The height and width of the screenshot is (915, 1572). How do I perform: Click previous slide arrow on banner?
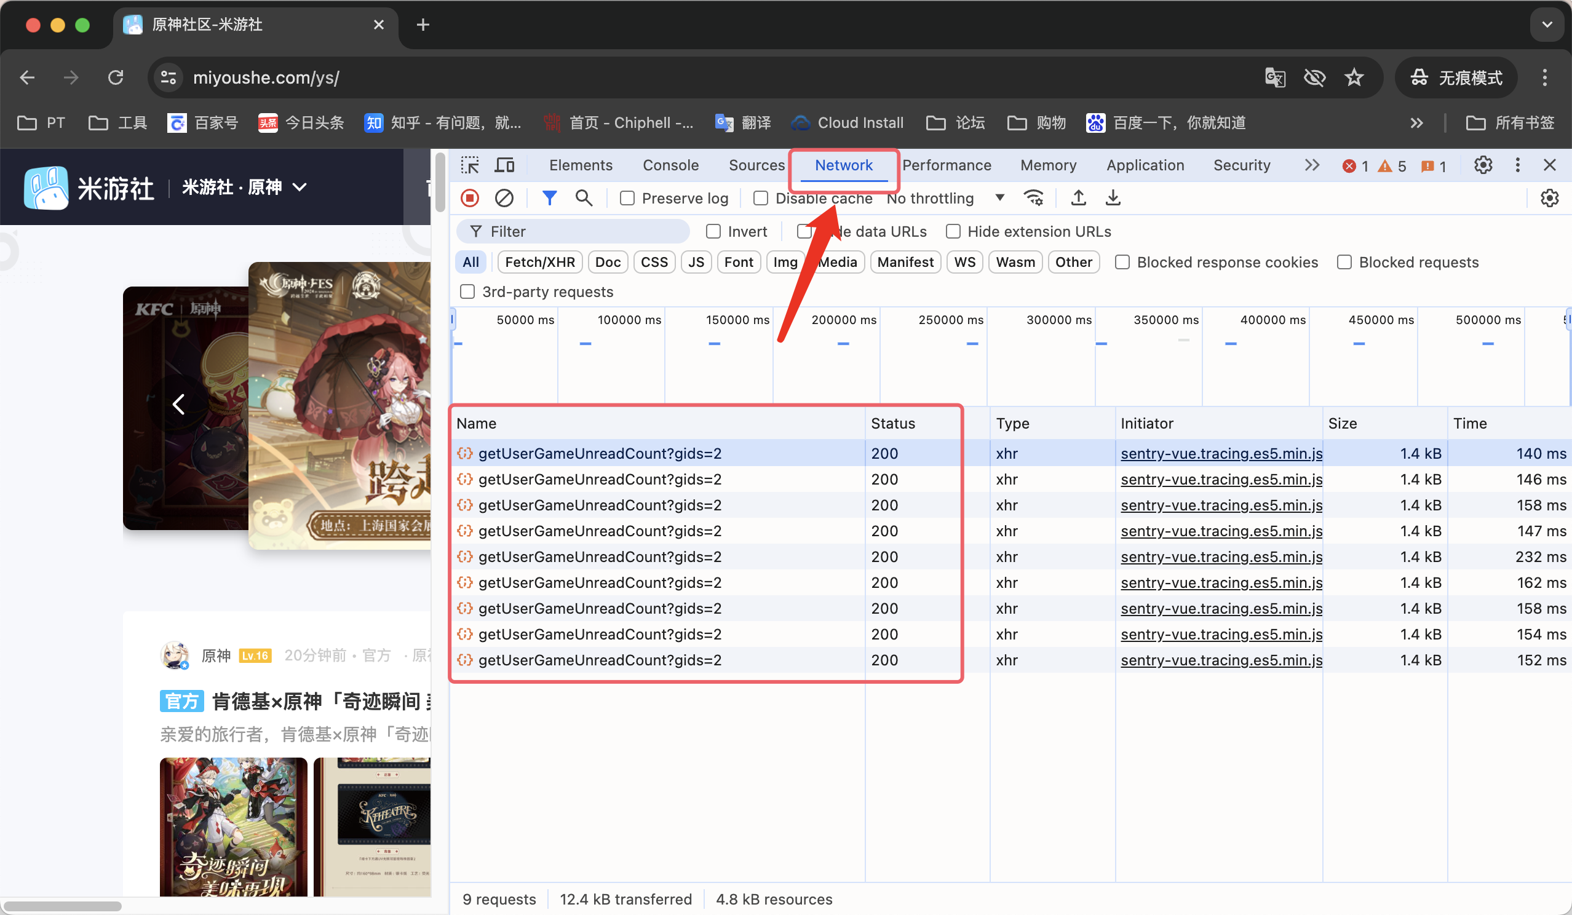(178, 404)
